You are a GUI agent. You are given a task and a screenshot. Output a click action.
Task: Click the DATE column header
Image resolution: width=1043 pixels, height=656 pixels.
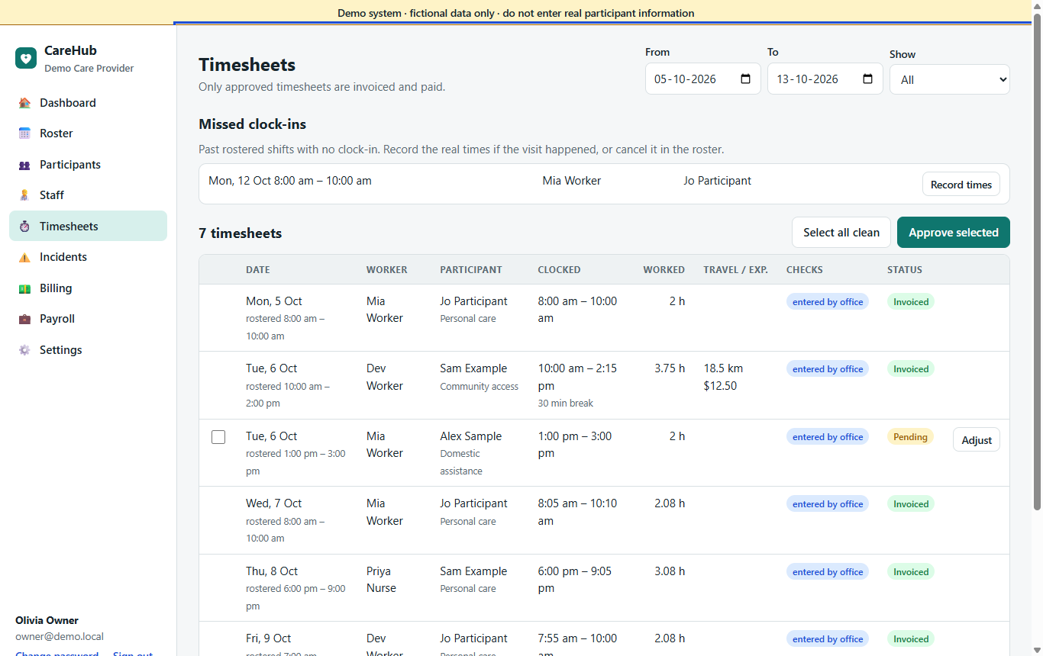coord(258,270)
